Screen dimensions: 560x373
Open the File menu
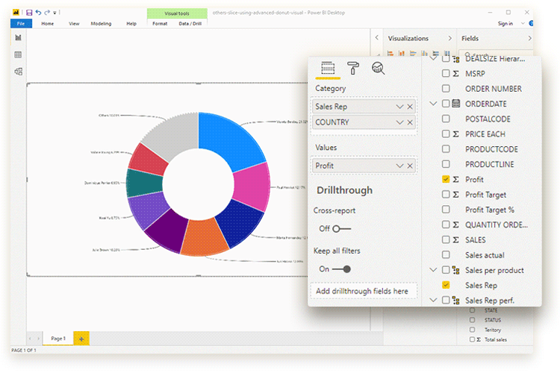(x=21, y=24)
